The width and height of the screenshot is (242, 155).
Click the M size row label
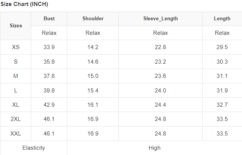(16, 76)
